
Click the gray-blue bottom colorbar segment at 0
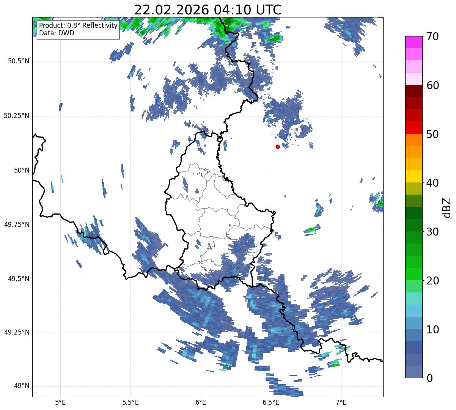[414, 372]
